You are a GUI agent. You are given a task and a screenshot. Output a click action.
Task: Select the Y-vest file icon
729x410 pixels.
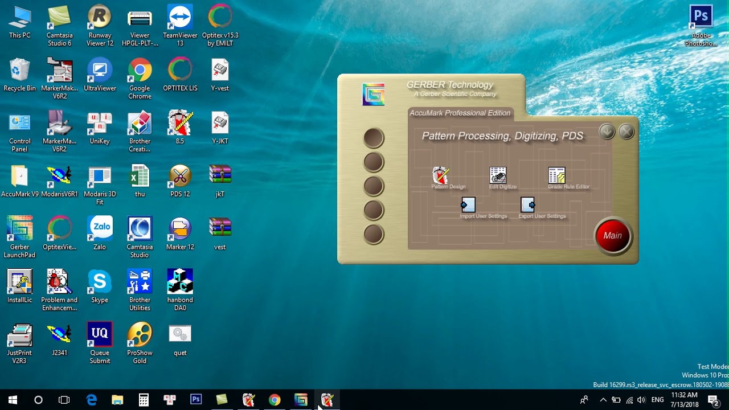(220, 75)
